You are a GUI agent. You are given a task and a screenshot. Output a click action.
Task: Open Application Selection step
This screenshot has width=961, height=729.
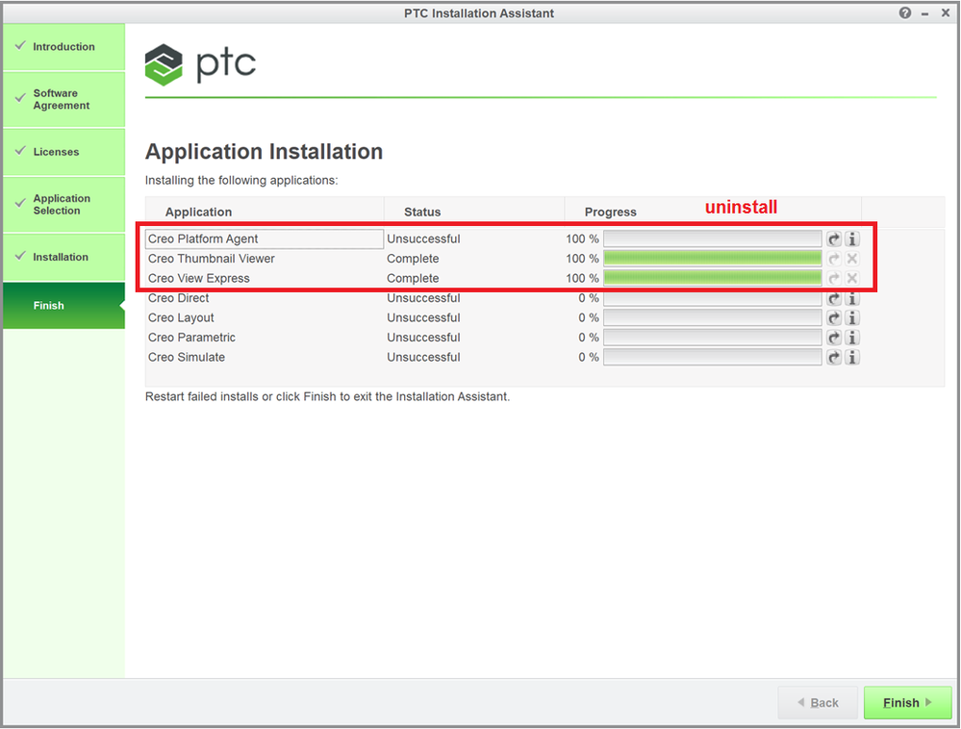(63, 205)
